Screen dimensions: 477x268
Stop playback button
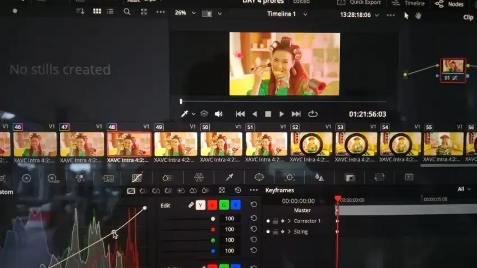(x=268, y=114)
